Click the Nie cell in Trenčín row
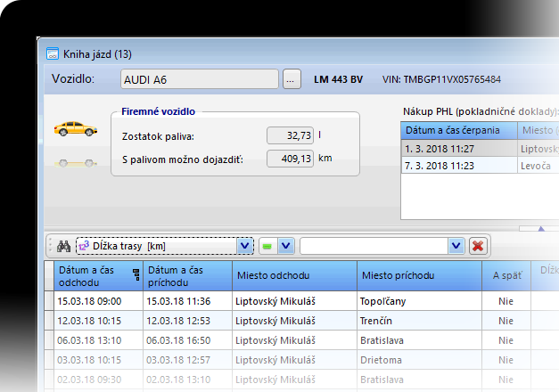559x392 pixels. [x=506, y=321]
